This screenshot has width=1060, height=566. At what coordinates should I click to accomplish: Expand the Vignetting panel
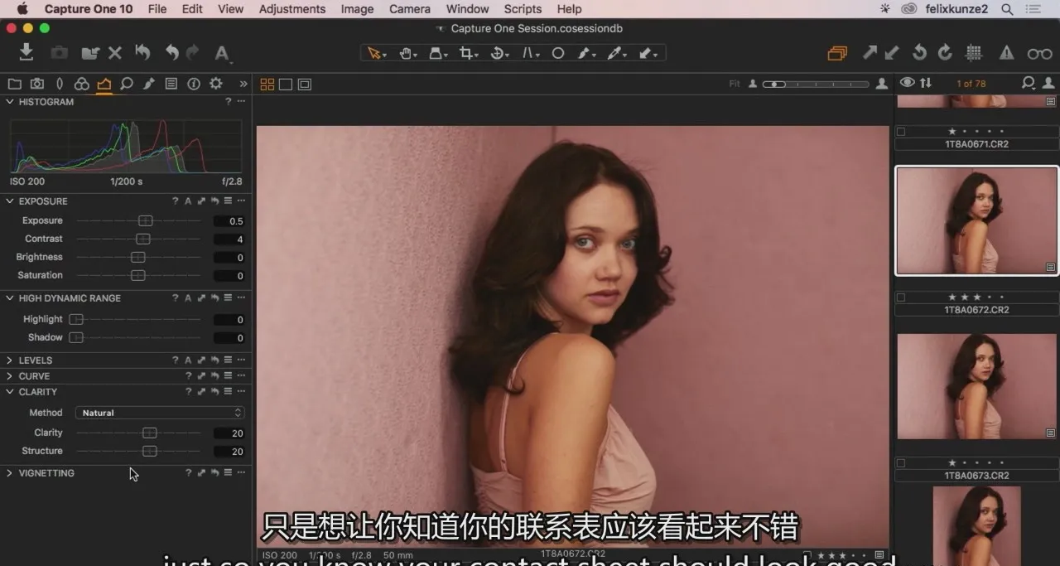click(x=9, y=473)
